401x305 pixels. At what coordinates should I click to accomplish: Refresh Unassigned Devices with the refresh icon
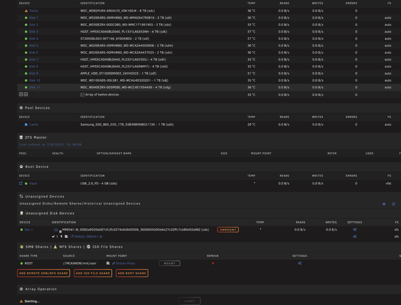[x=394, y=204]
